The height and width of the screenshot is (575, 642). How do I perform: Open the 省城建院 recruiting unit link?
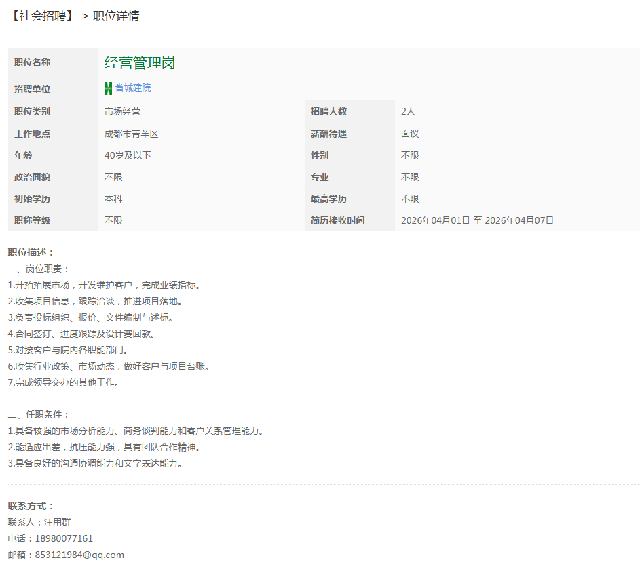132,88
